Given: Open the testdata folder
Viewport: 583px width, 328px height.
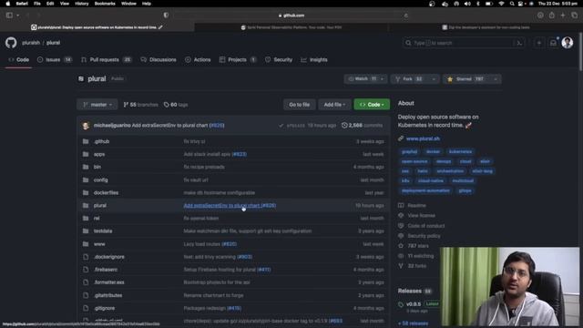Looking at the screenshot, I should click(103, 231).
